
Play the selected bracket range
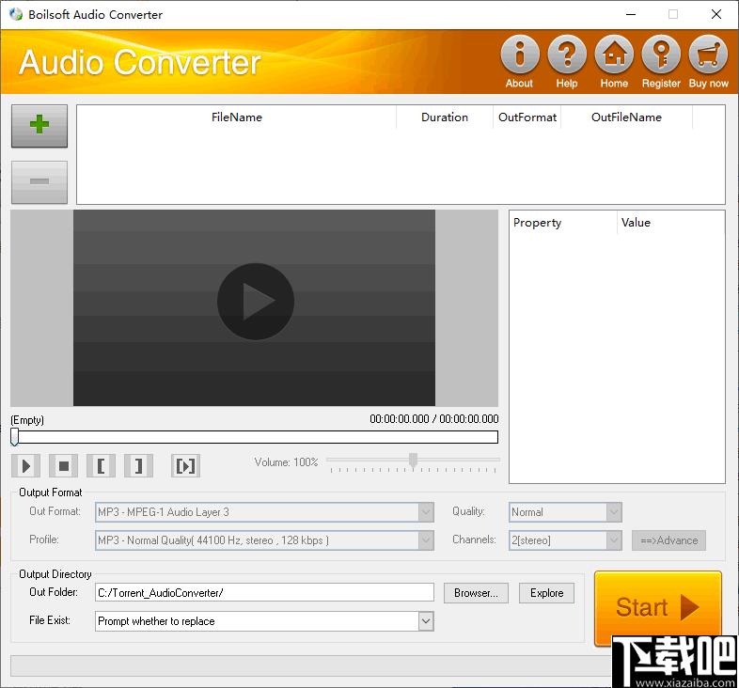[186, 466]
